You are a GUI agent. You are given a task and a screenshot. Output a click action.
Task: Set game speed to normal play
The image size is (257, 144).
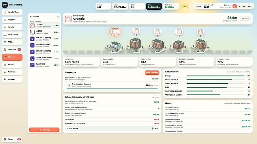(240, 6)
